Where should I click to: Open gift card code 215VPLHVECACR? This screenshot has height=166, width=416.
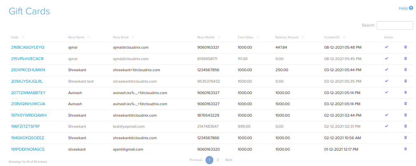pyautogui.click(x=27, y=58)
